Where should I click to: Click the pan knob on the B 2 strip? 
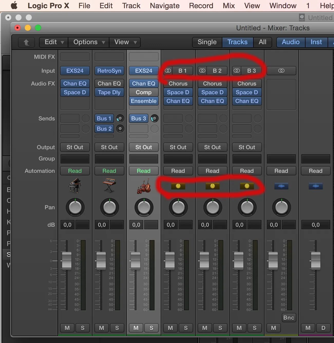tap(213, 207)
